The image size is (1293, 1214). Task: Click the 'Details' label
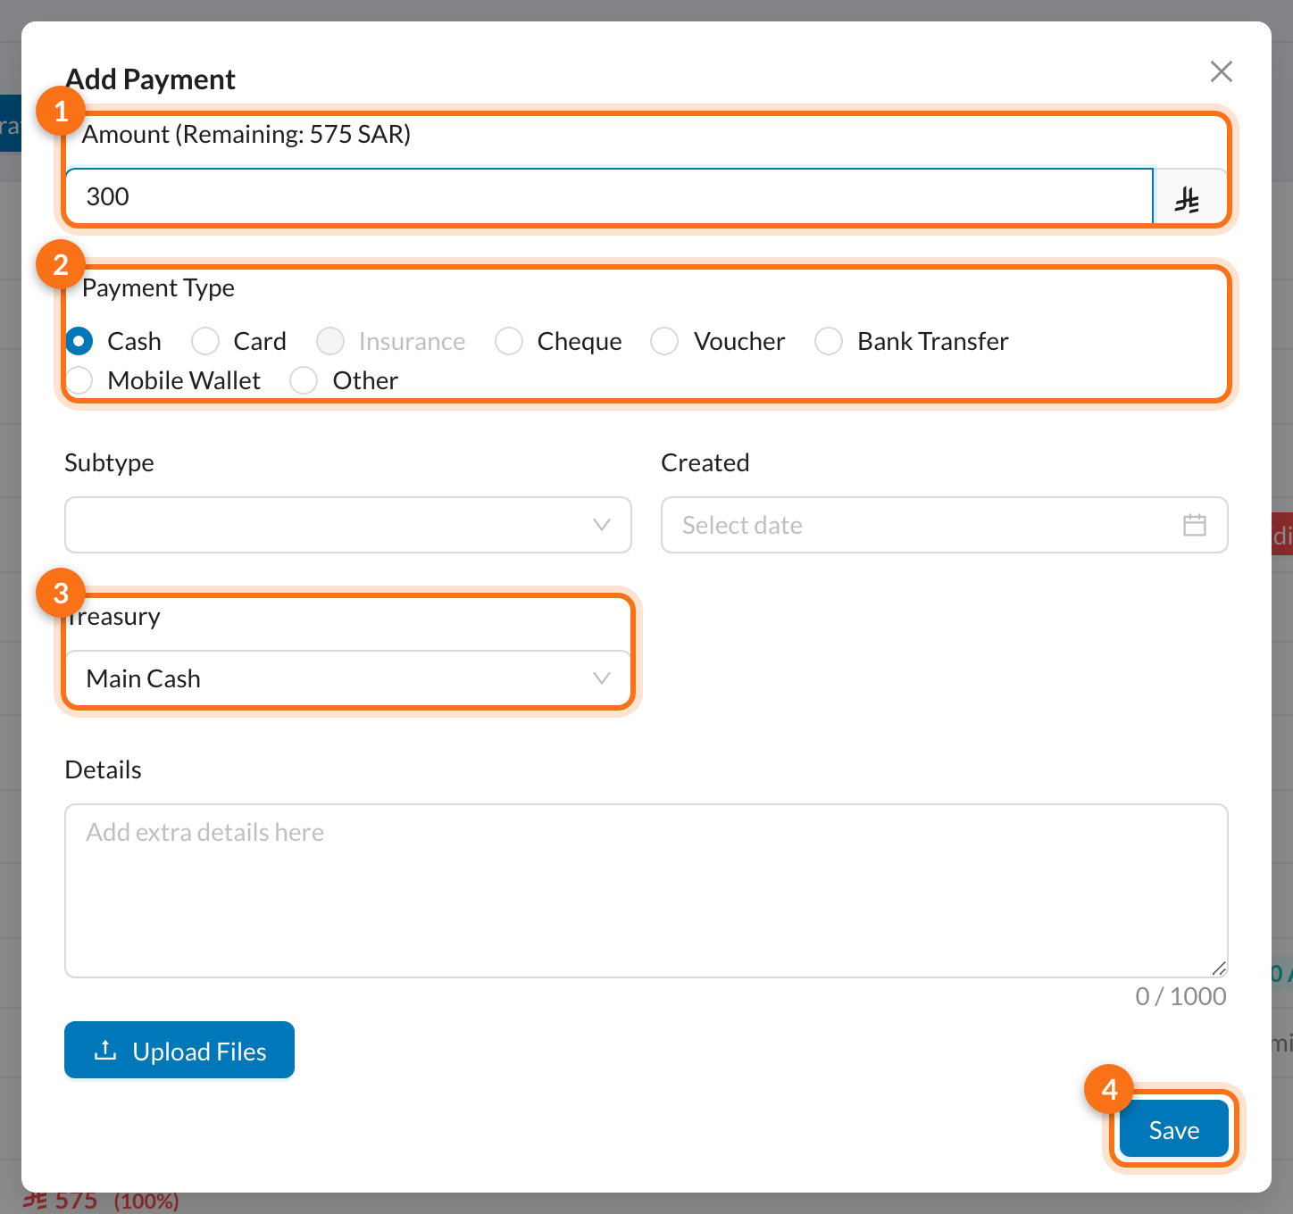[x=104, y=769]
